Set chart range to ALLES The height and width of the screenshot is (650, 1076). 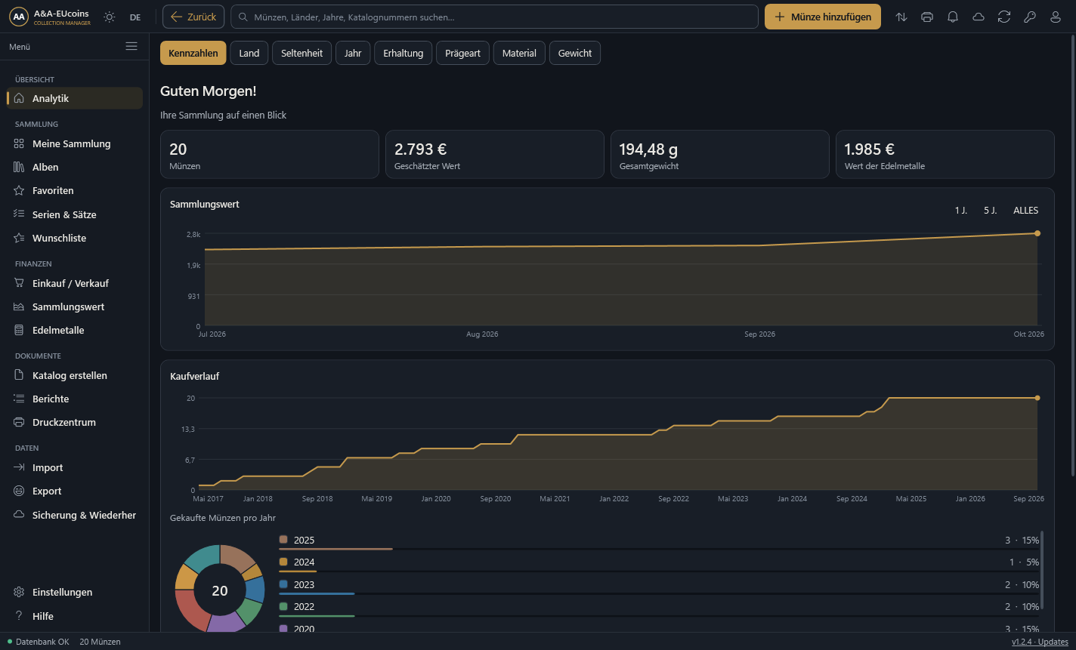tap(1026, 211)
